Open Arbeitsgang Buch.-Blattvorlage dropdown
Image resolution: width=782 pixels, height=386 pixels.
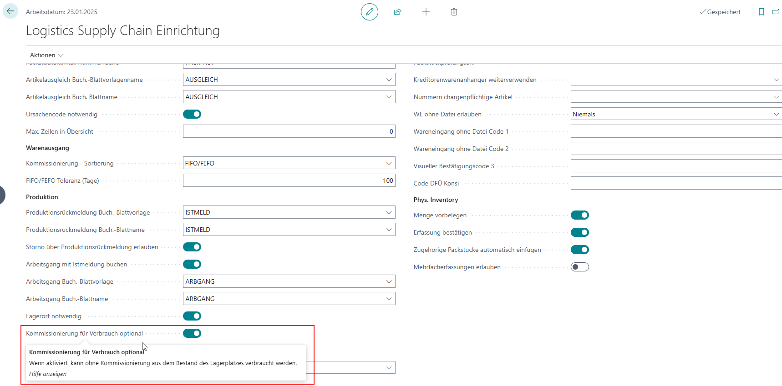389,281
